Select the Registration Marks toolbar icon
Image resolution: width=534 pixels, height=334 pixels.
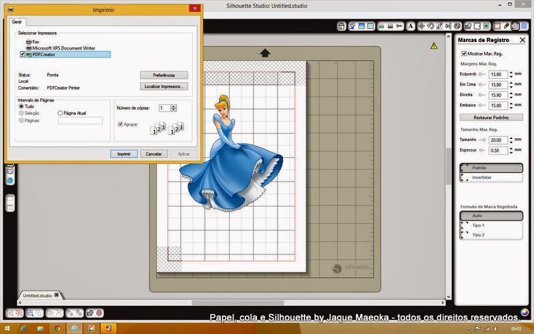click(x=515, y=26)
